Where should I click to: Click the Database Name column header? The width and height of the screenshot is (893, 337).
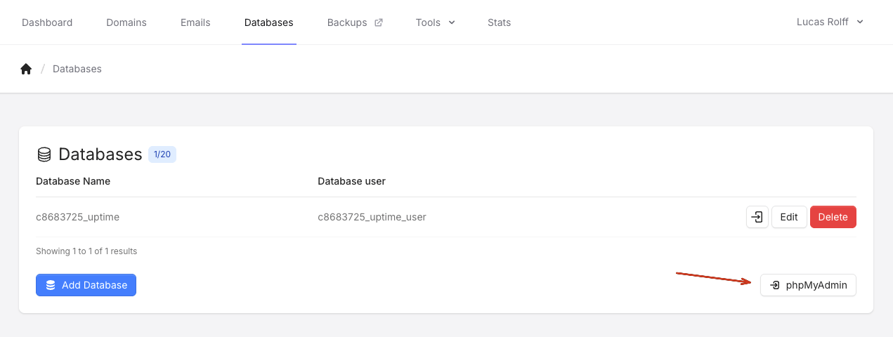click(73, 181)
